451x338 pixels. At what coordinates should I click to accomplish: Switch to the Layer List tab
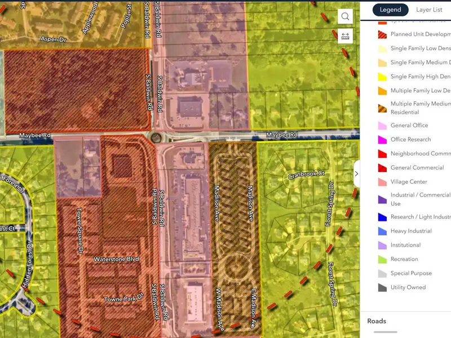coord(429,10)
